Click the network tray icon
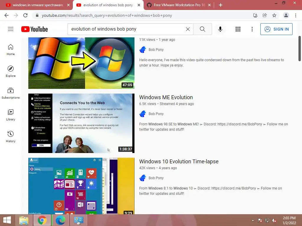 [267, 220]
